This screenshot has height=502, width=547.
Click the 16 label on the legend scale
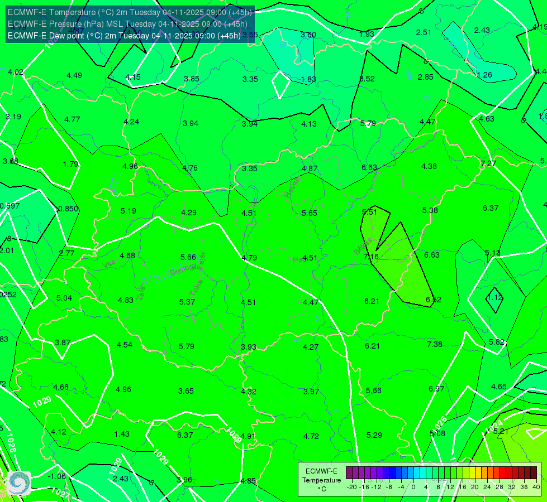(x=462, y=487)
